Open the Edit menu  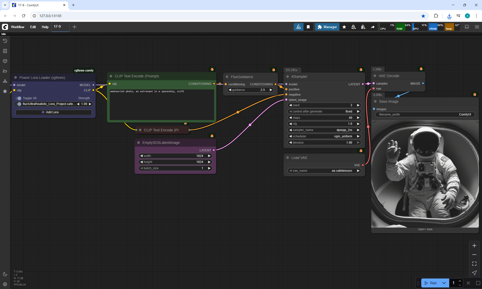(x=33, y=27)
